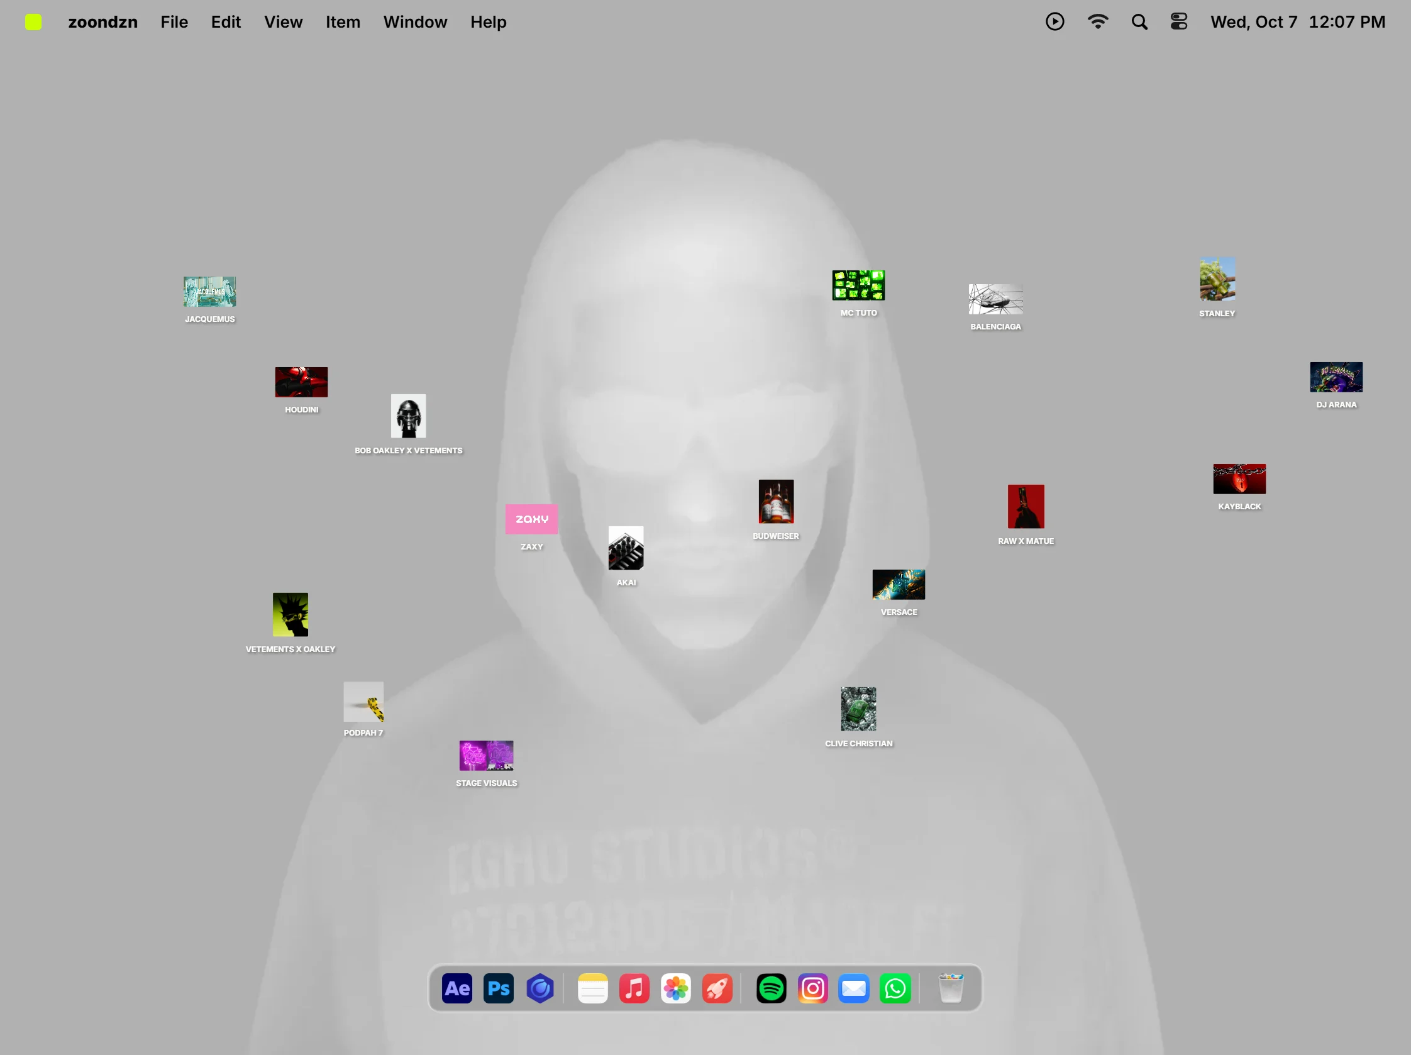Open the Window menu

[415, 21]
